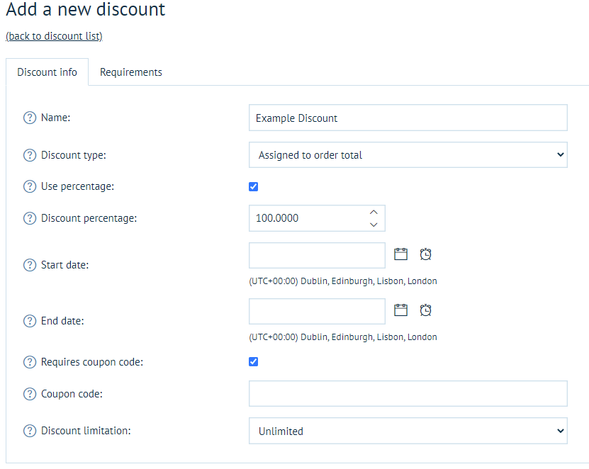Open the End date calendar picker
Screen dimensions: 589x469
click(401, 310)
